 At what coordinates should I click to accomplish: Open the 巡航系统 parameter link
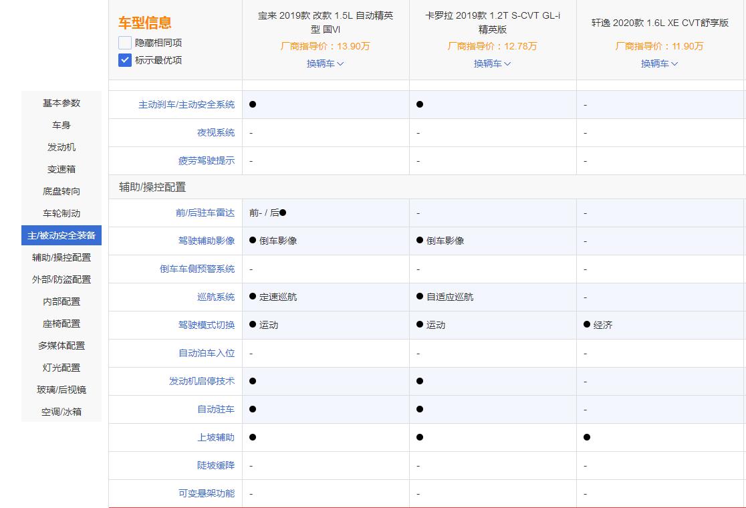216,297
